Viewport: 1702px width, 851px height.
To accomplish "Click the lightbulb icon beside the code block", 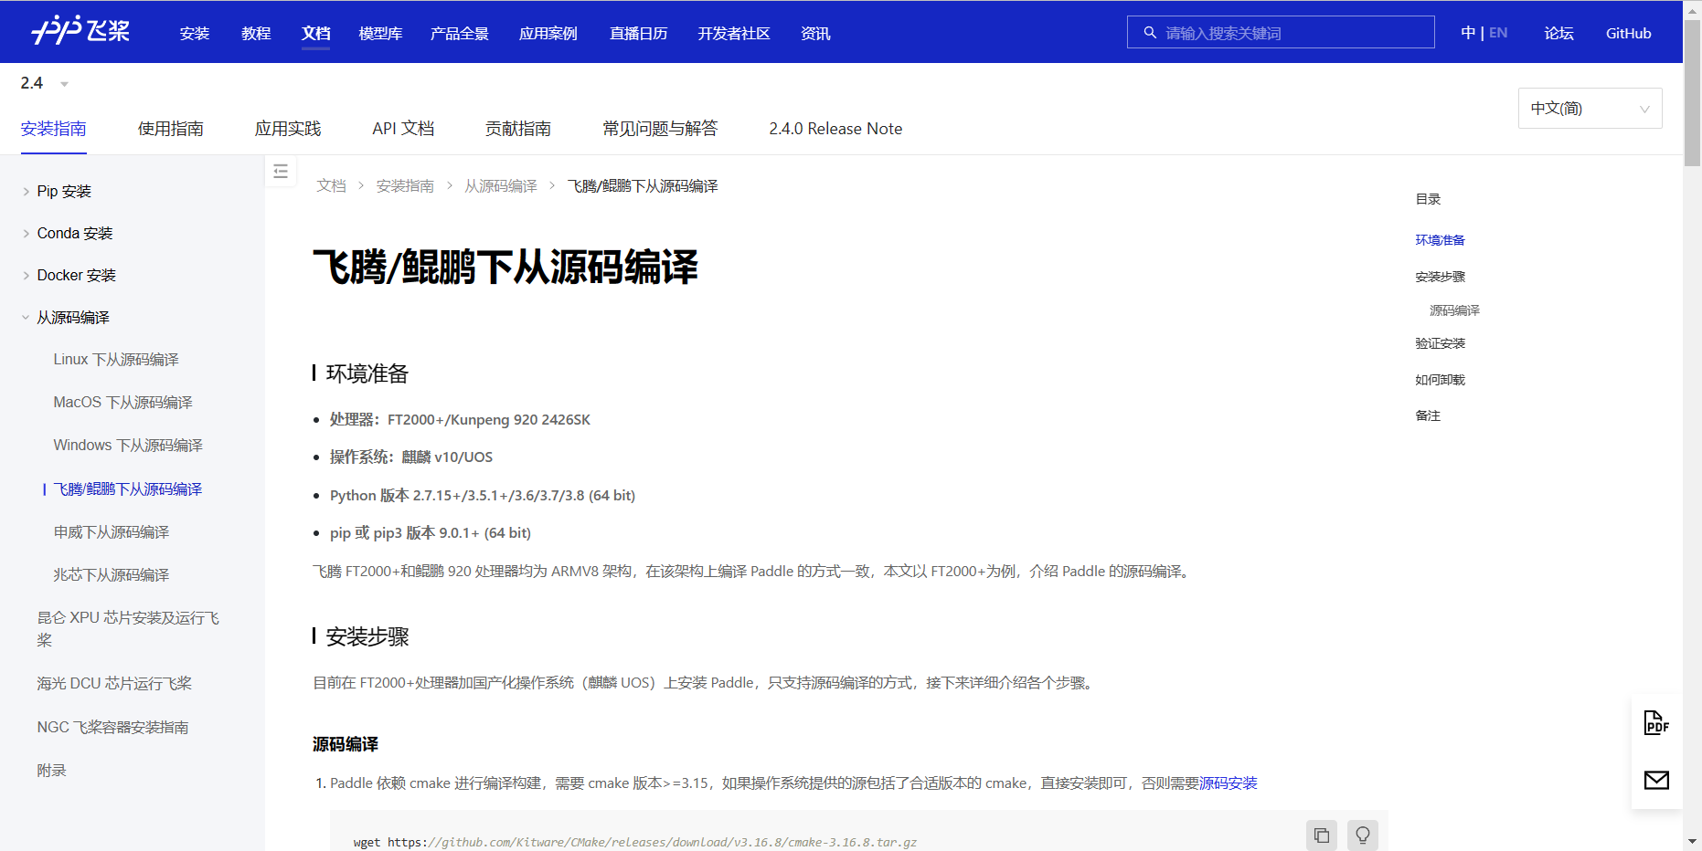I will [x=1362, y=835].
